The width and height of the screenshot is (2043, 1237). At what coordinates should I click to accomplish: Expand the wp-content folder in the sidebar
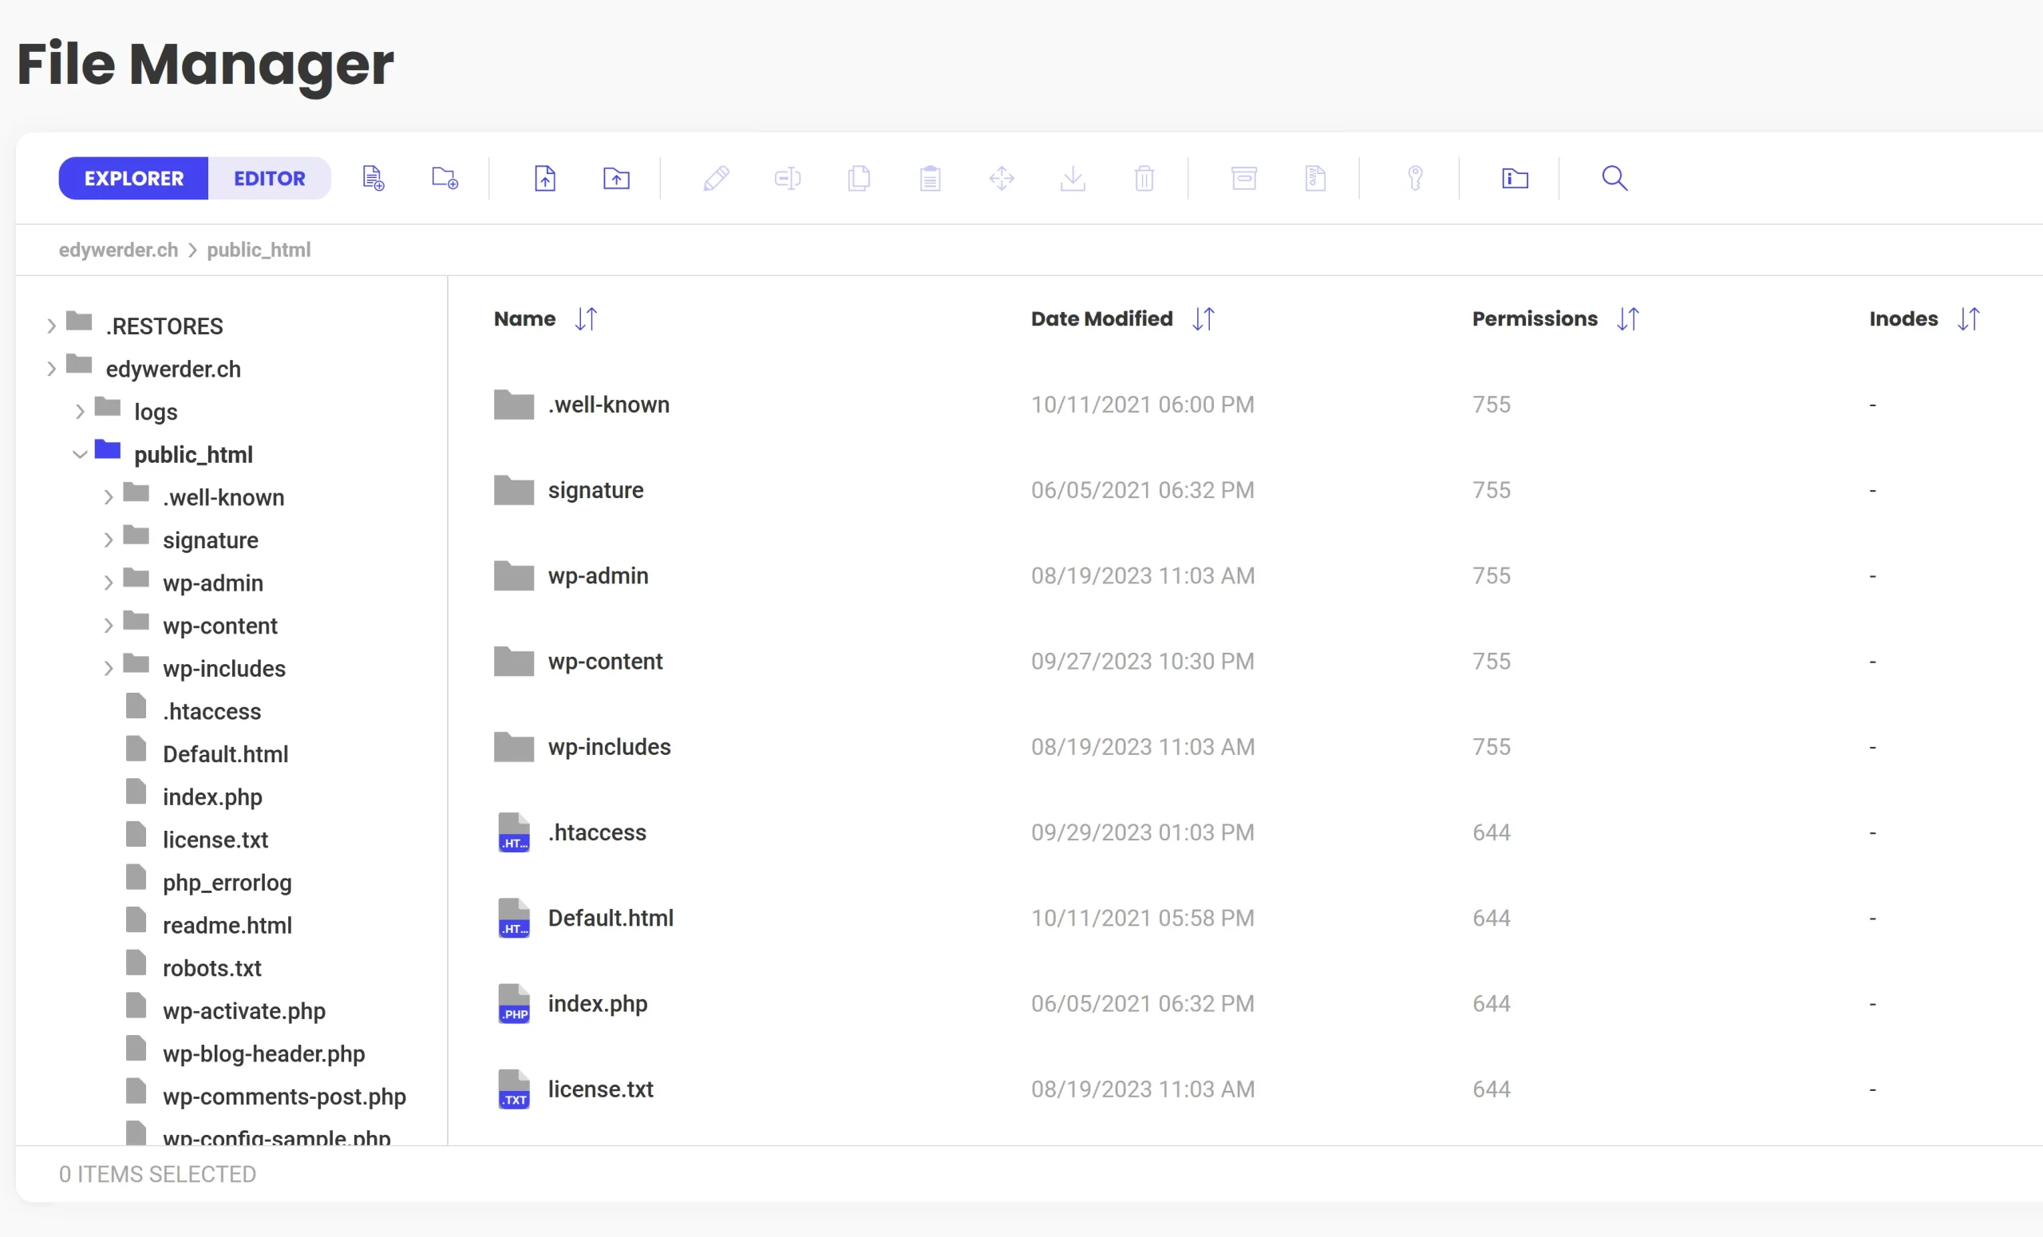click(109, 624)
